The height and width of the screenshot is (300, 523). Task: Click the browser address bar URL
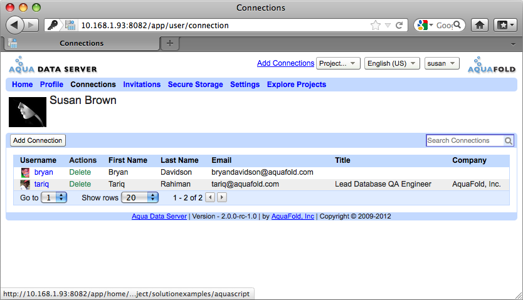pyautogui.click(x=155, y=25)
